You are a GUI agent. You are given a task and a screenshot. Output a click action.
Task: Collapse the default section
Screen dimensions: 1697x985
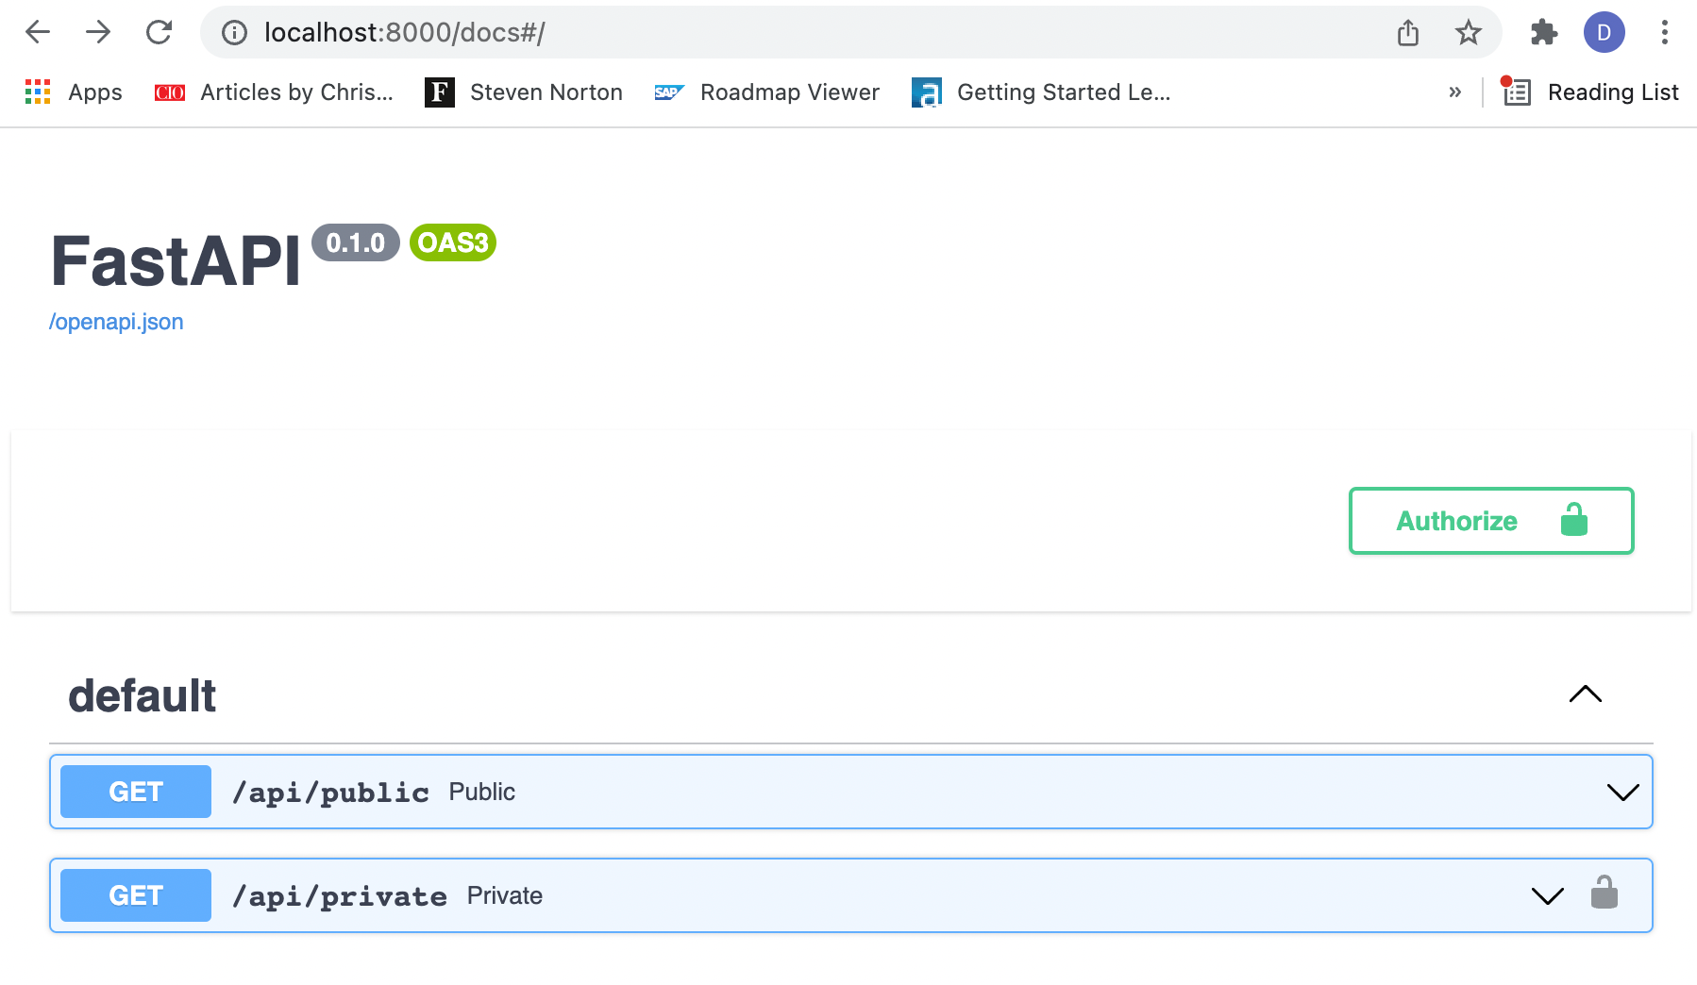[1585, 694]
